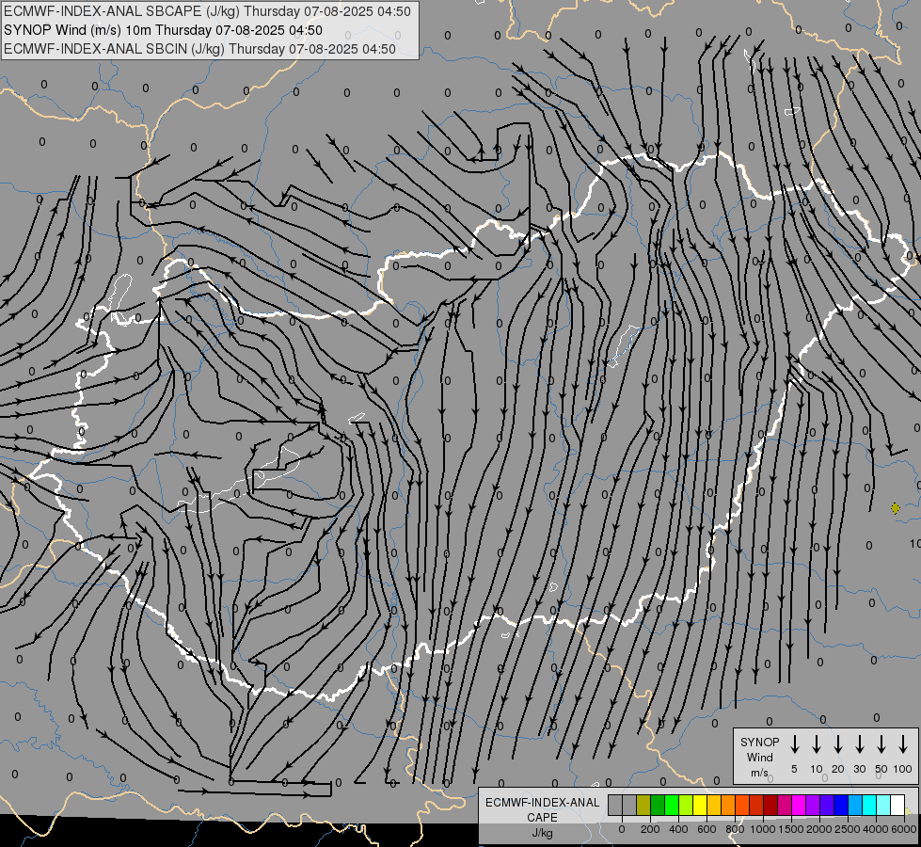Pick the olive swatch in CAPE colorbar

click(643, 805)
